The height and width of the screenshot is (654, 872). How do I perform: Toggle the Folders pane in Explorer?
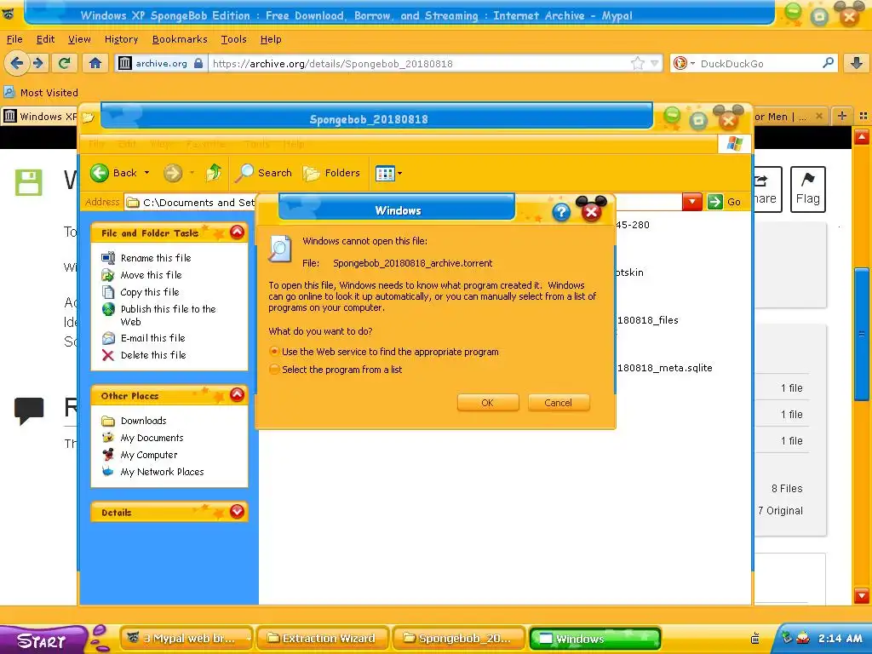tap(332, 173)
